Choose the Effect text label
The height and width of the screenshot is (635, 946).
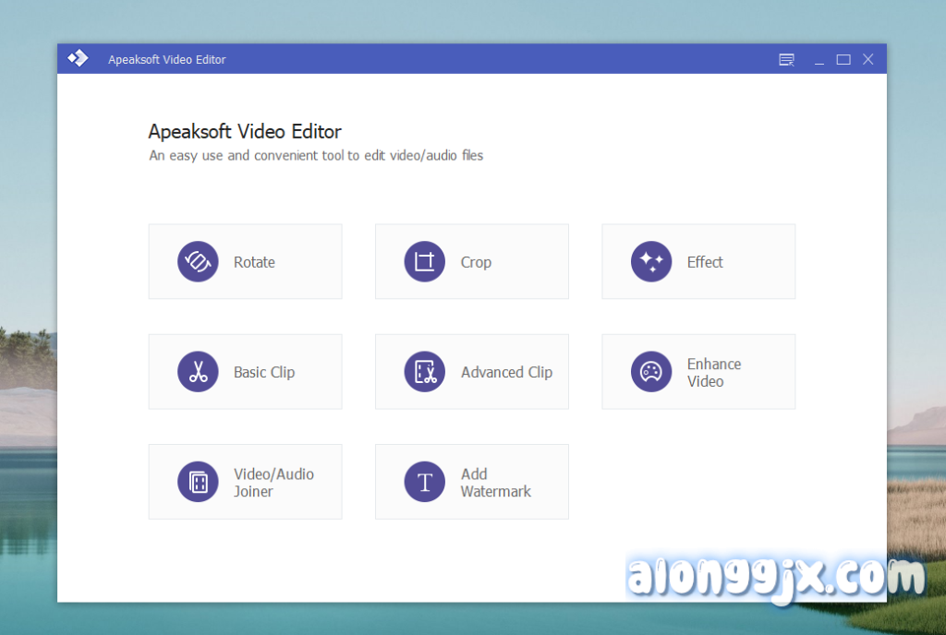click(x=705, y=262)
